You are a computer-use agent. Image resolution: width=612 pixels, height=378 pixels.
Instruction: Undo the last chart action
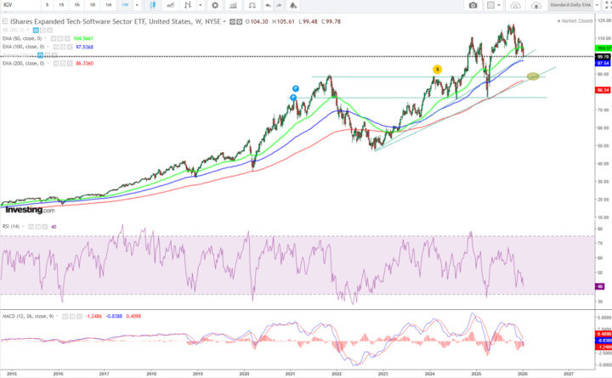pyautogui.click(x=268, y=5)
